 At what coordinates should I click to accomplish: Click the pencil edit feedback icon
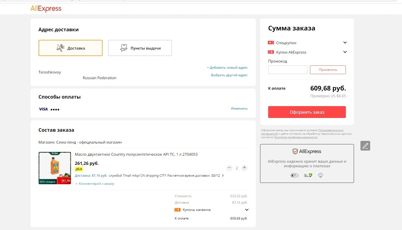(x=365, y=146)
